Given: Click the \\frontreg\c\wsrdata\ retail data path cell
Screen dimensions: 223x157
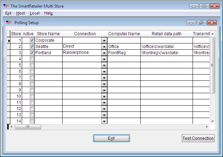Looking at the screenshot, I should click(167, 53).
